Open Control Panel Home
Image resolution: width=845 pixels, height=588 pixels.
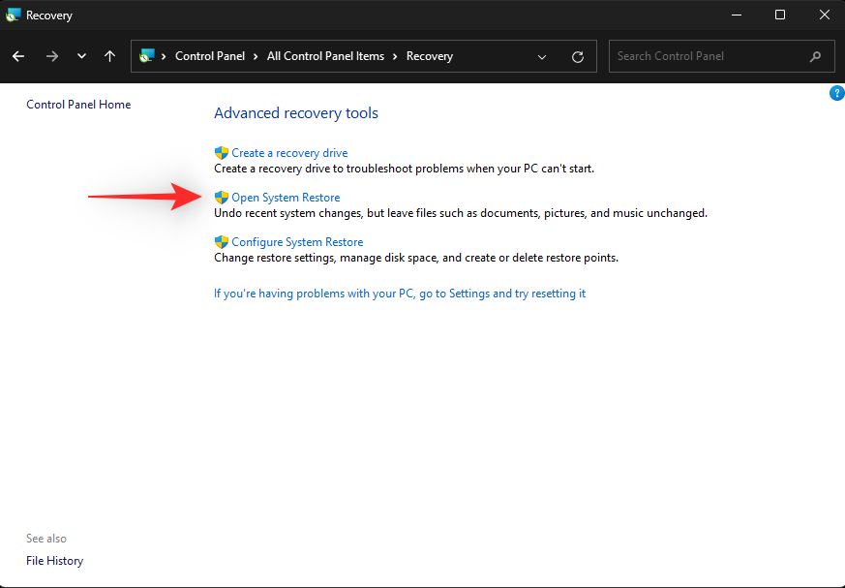pos(78,104)
